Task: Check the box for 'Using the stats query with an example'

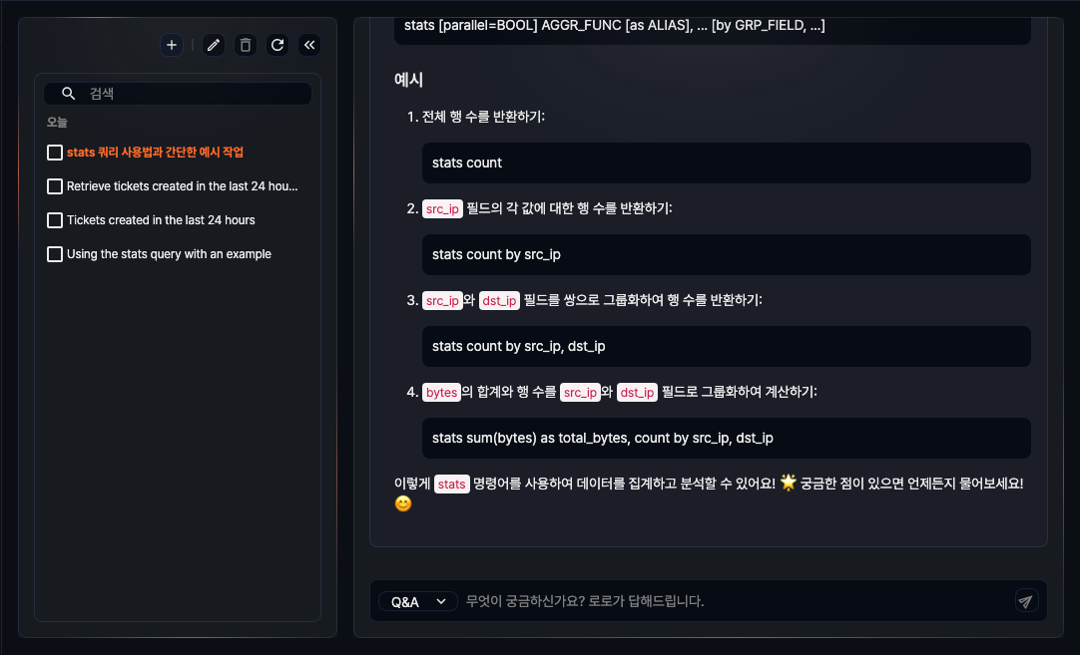Action: (x=55, y=253)
